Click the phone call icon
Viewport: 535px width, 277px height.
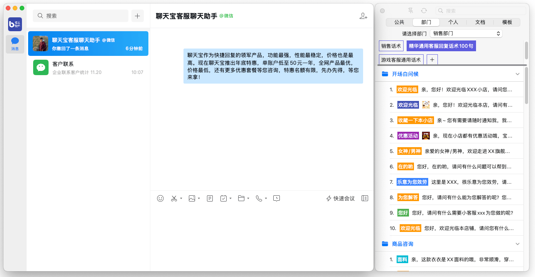(259, 198)
